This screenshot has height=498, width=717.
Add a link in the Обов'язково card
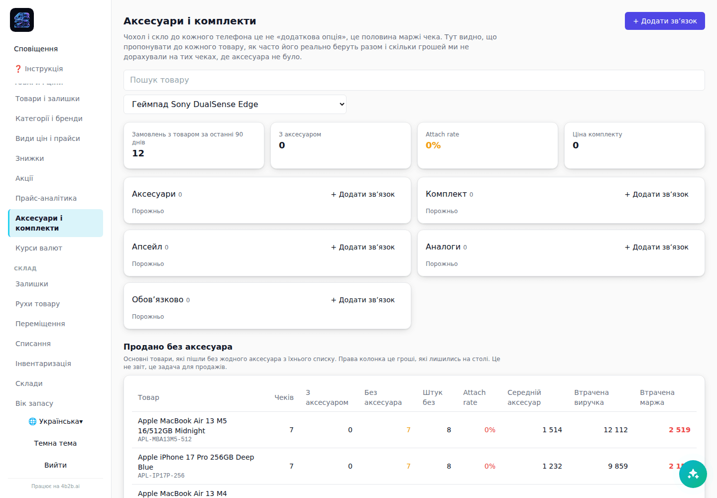click(x=363, y=300)
